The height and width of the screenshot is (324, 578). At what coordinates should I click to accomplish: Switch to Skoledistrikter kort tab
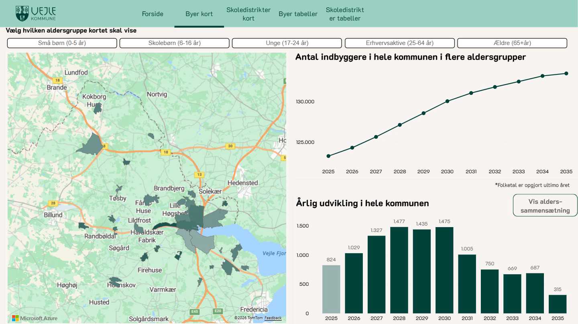click(248, 14)
